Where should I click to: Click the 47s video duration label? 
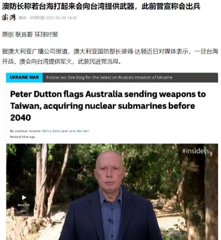coord(24,211)
